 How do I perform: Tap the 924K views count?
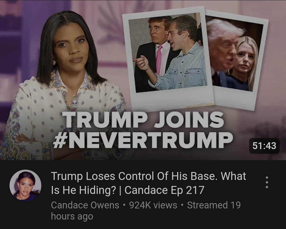click(153, 205)
